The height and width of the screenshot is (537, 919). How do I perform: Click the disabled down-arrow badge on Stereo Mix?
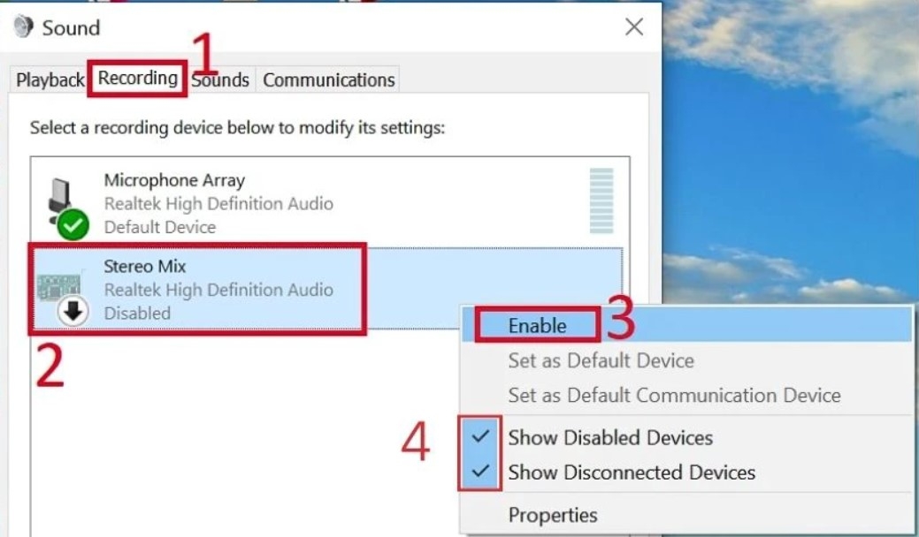click(73, 311)
